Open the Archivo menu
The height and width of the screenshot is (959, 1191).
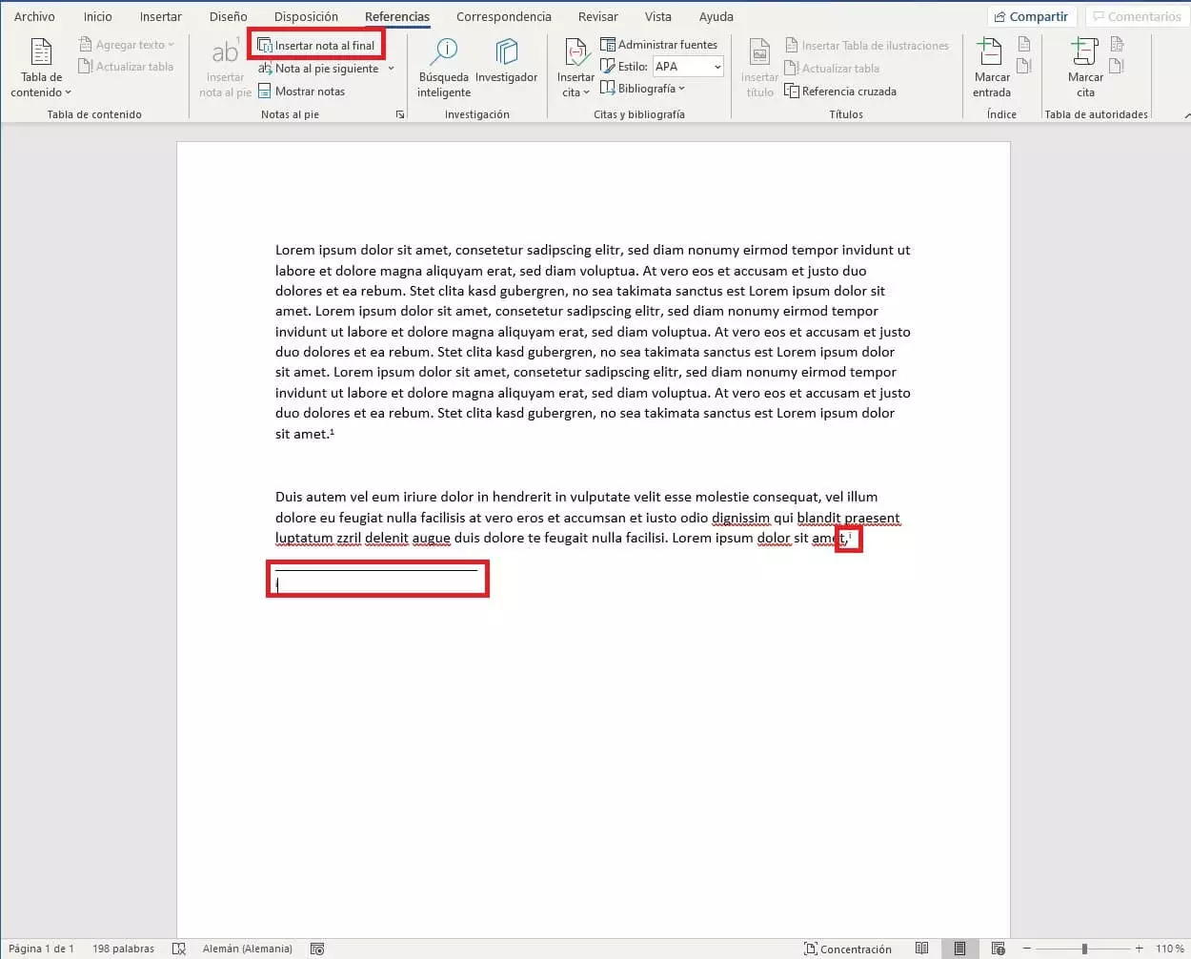point(34,16)
